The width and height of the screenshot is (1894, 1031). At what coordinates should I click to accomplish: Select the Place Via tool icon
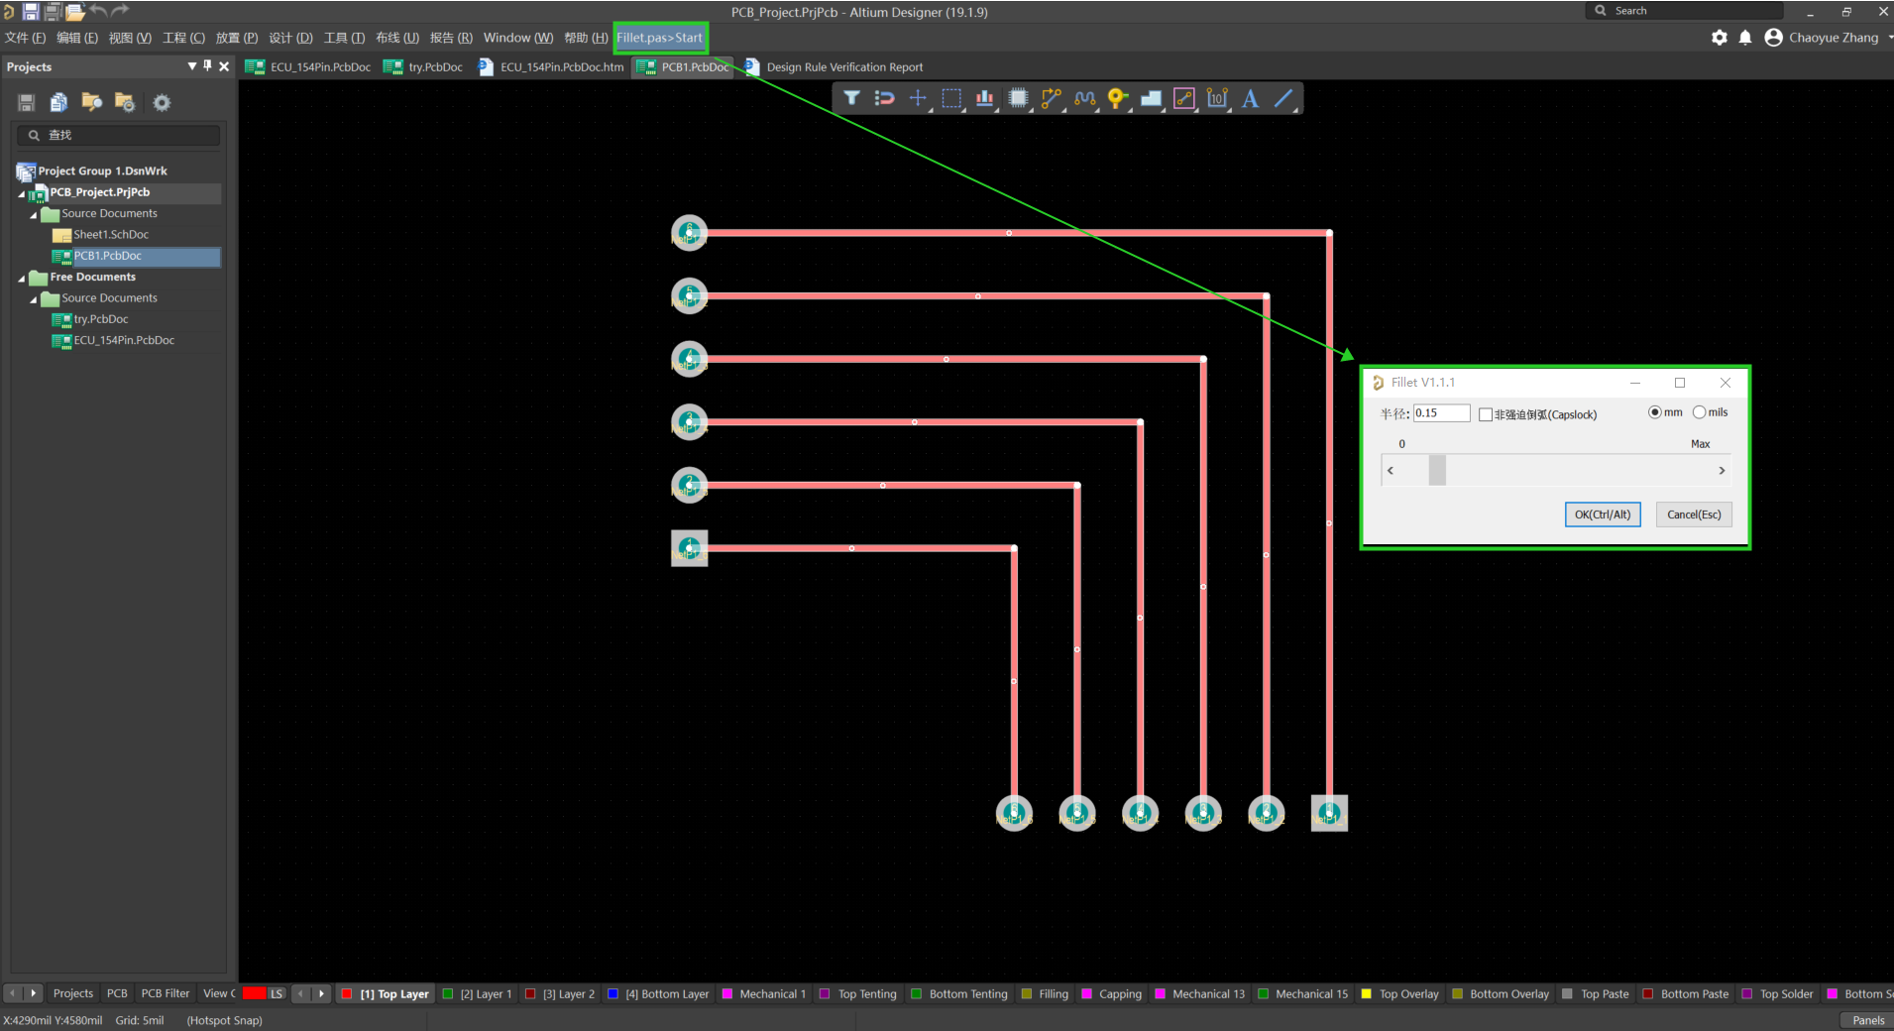pyautogui.click(x=1117, y=98)
